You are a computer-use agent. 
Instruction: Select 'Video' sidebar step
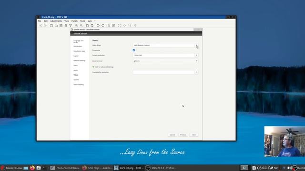[76, 75]
